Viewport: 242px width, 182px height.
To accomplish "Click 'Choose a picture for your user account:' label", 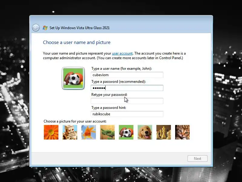I will point(75,121).
